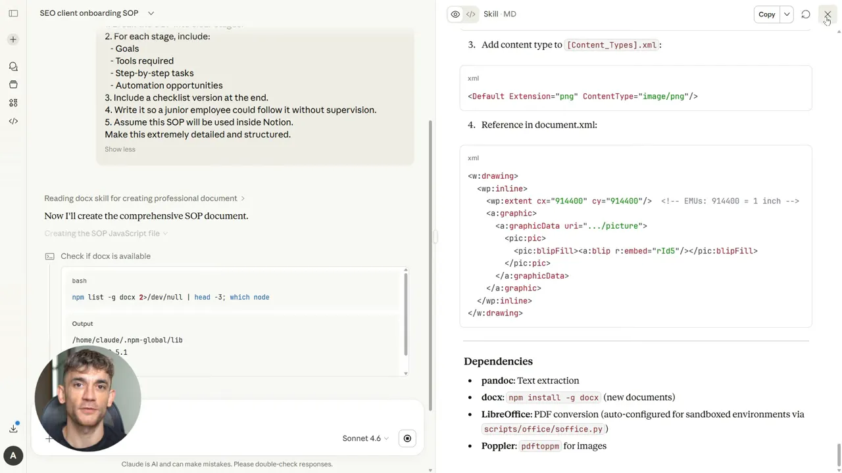
Task: Click Skill · MD panel title
Action: click(x=500, y=14)
